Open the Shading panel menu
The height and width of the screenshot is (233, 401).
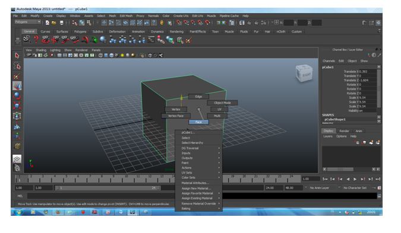(x=41, y=50)
